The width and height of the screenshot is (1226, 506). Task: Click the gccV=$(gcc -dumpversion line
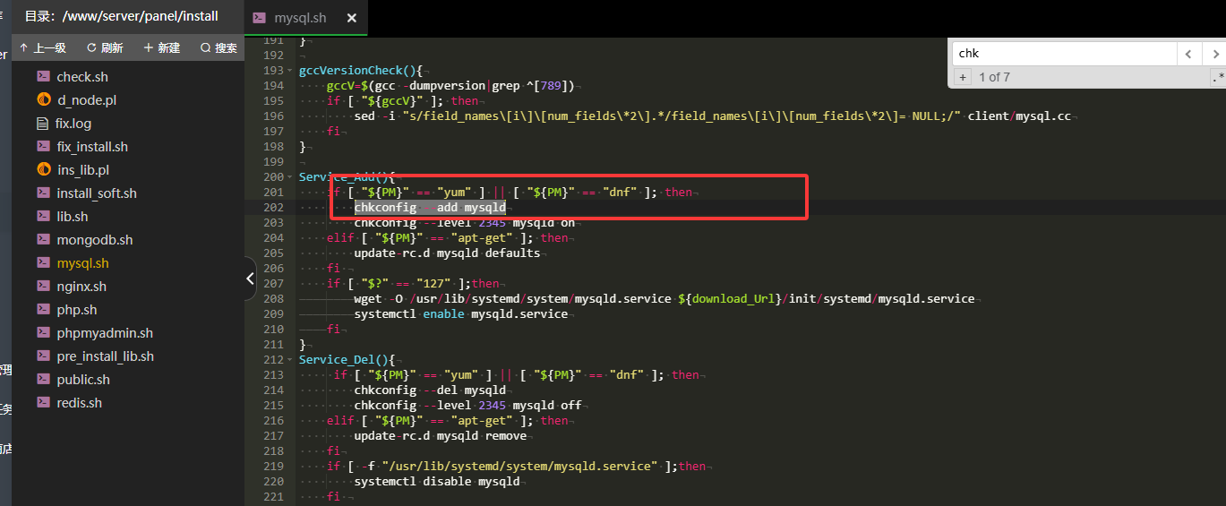click(450, 85)
